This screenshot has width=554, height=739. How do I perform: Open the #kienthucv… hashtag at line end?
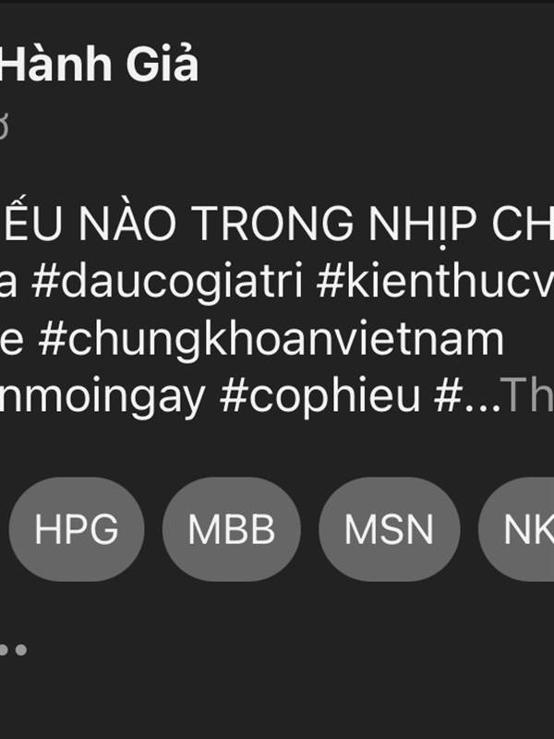pos(435,282)
